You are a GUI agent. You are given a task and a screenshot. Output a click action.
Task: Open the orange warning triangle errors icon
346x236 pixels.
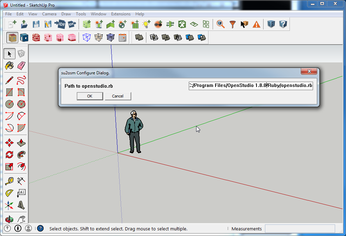click(x=256, y=24)
